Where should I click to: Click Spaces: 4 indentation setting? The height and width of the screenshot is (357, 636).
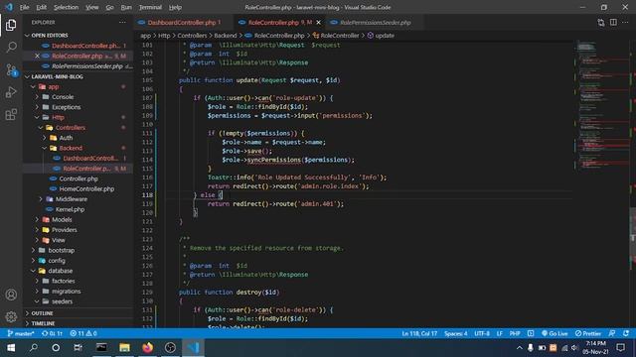[x=455, y=333]
